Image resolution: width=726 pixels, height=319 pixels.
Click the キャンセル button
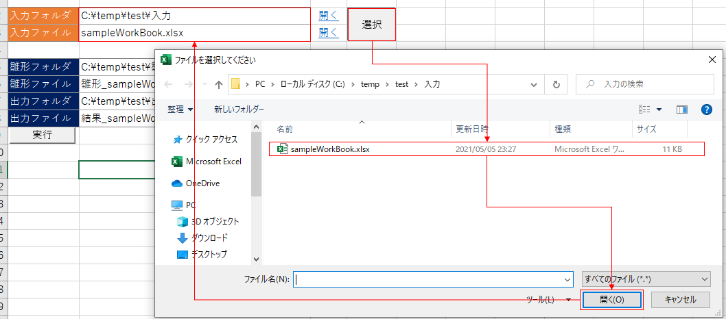click(680, 300)
